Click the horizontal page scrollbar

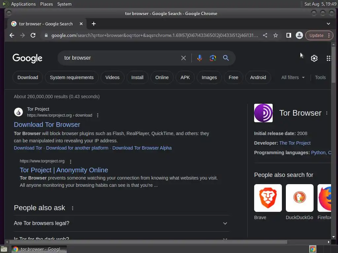pyautogui.click(x=148, y=242)
